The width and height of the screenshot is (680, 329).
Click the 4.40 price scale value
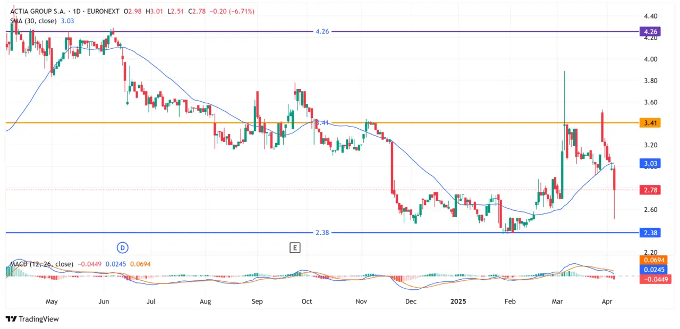pos(651,16)
